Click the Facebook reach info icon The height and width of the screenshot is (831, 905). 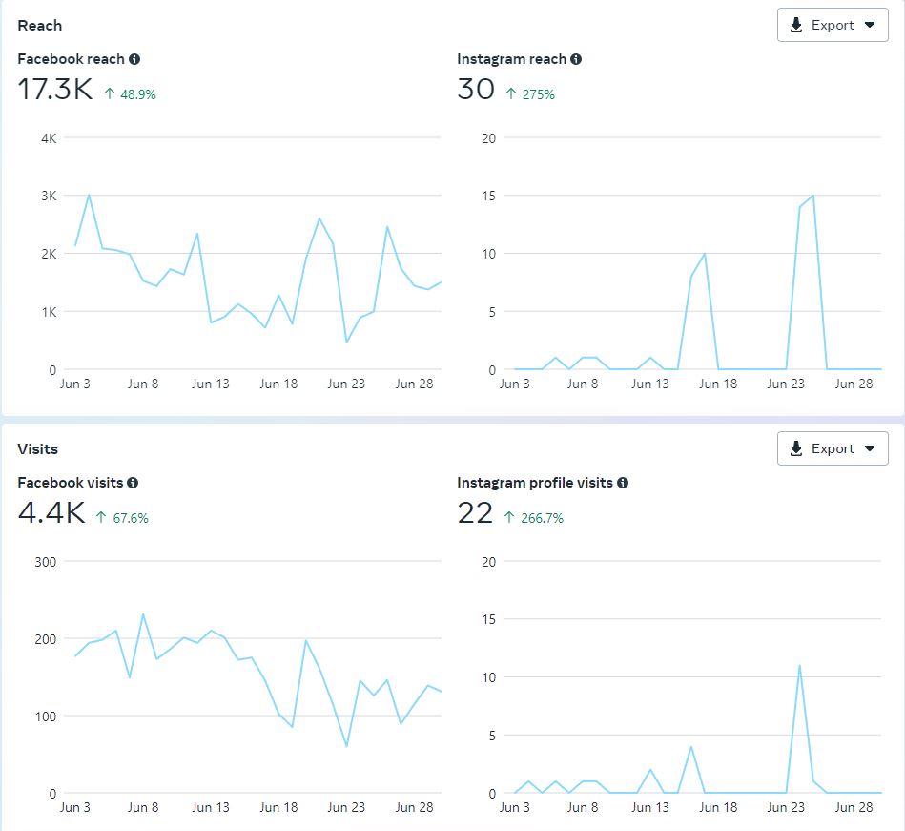(134, 59)
